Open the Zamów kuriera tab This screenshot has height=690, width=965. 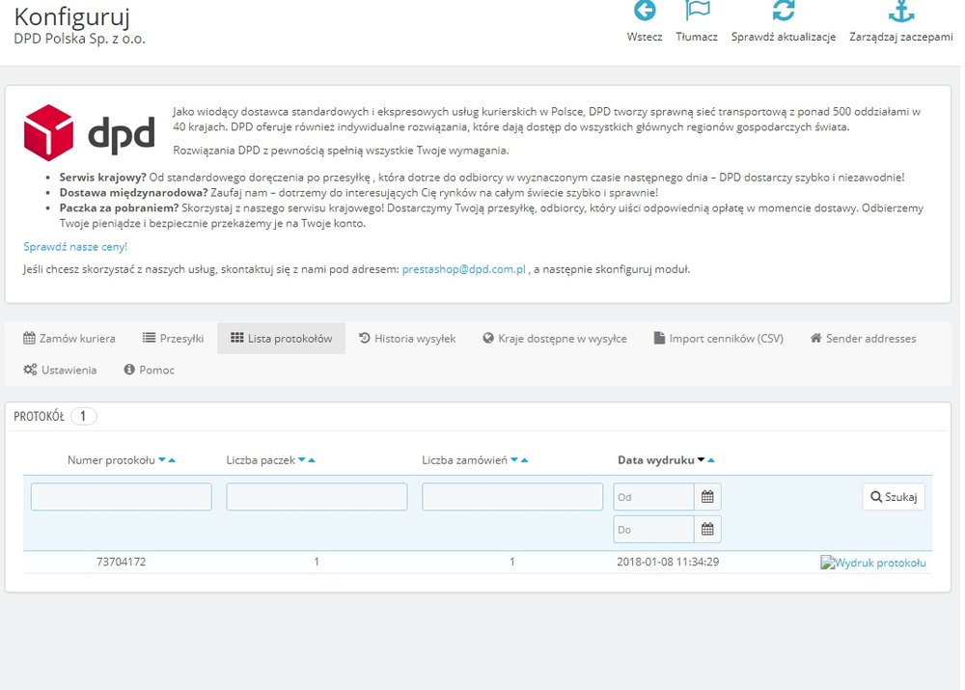pos(69,338)
